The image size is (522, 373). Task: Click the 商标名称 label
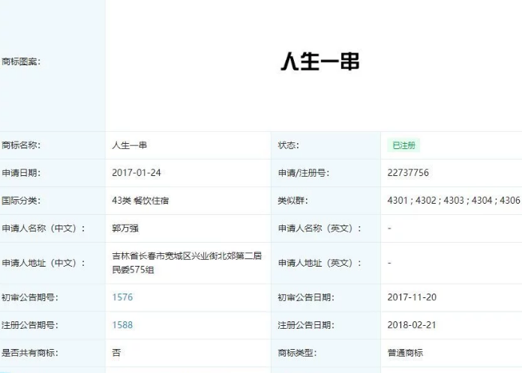[x=21, y=145]
